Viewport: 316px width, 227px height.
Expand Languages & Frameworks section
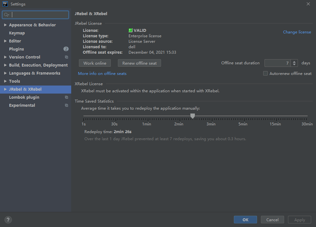5,73
